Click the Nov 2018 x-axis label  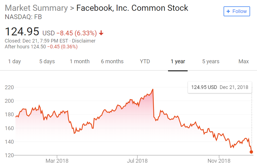click(219, 160)
